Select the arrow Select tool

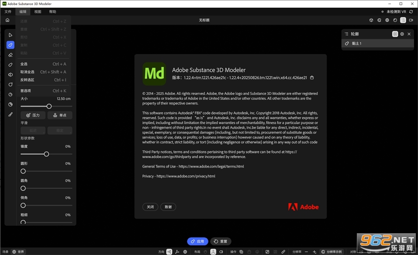(10, 35)
